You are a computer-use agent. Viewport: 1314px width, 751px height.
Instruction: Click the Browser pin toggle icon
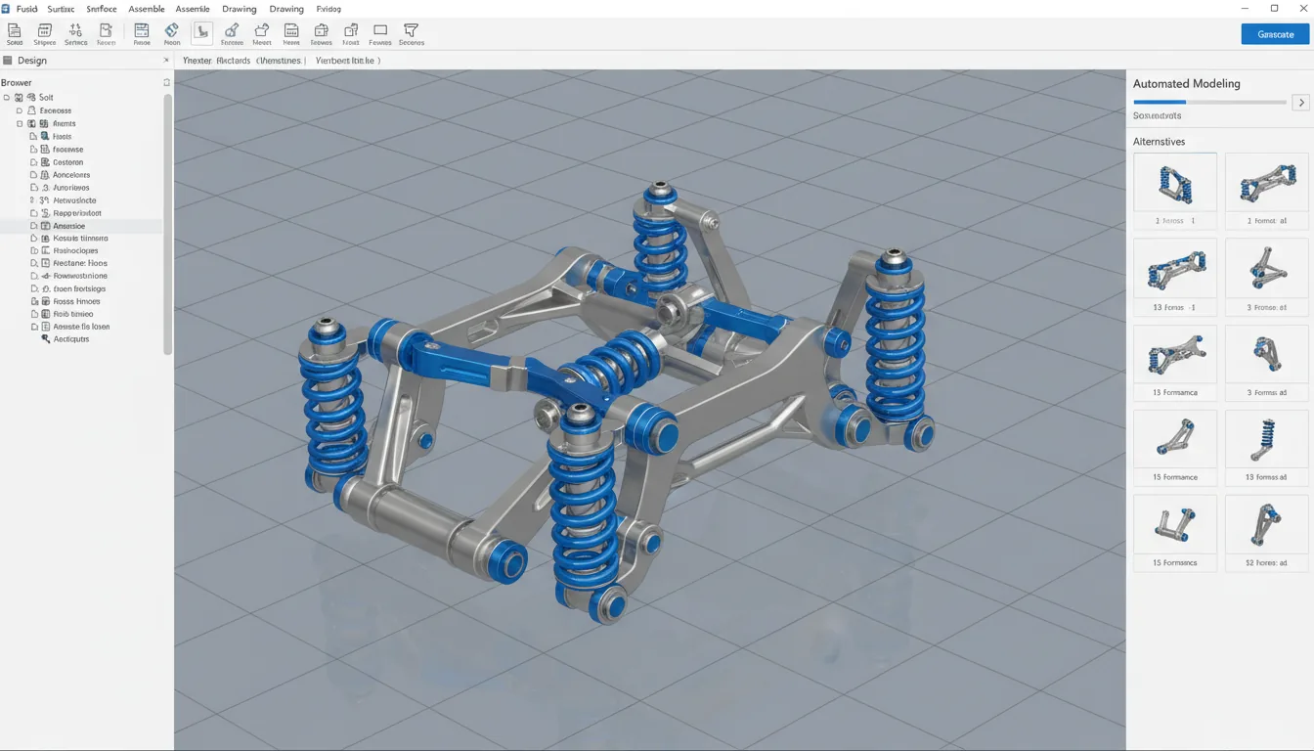pos(166,82)
